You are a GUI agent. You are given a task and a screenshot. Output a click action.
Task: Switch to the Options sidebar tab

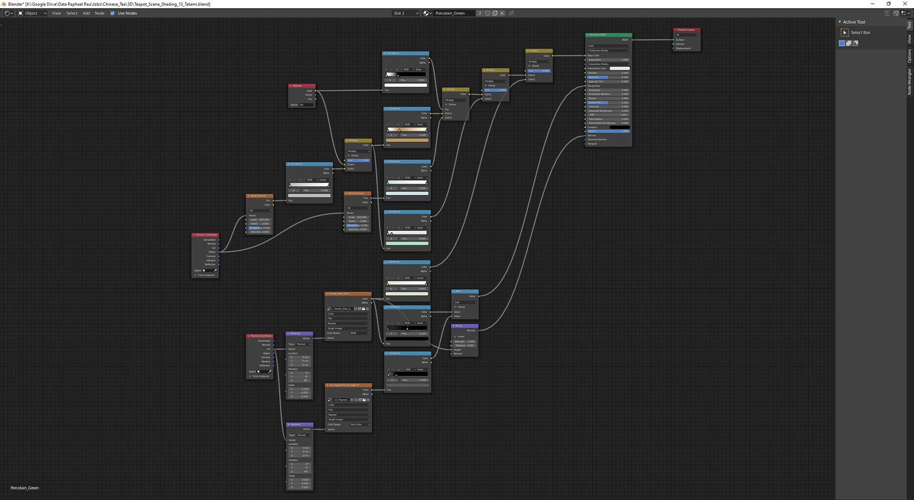coord(910,56)
